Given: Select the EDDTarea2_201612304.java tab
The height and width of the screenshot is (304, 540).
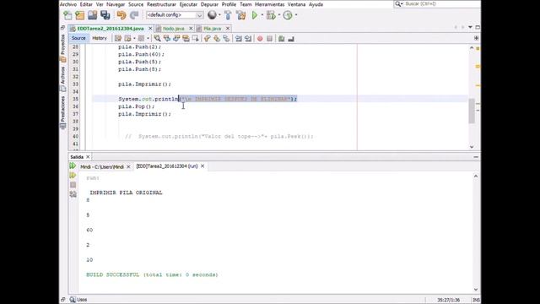Looking at the screenshot, I should 111,29.
